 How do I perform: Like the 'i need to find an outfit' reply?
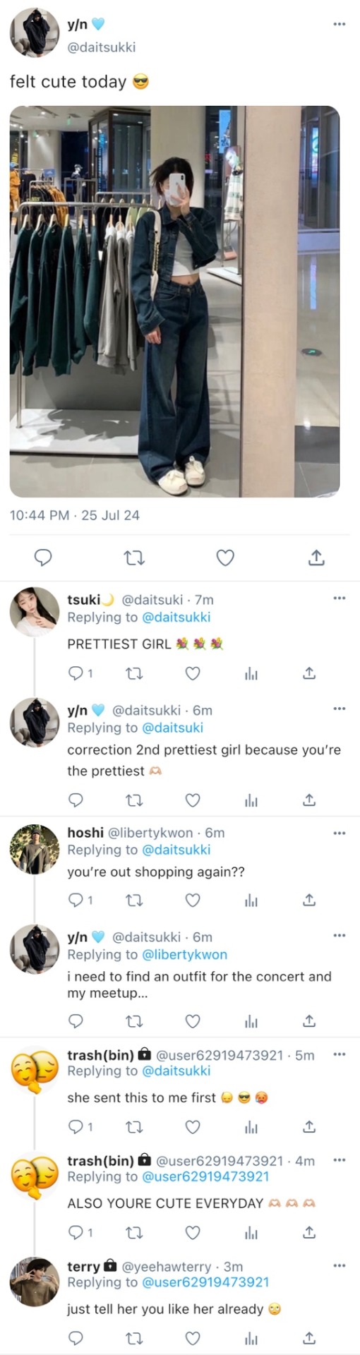tap(193, 1020)
